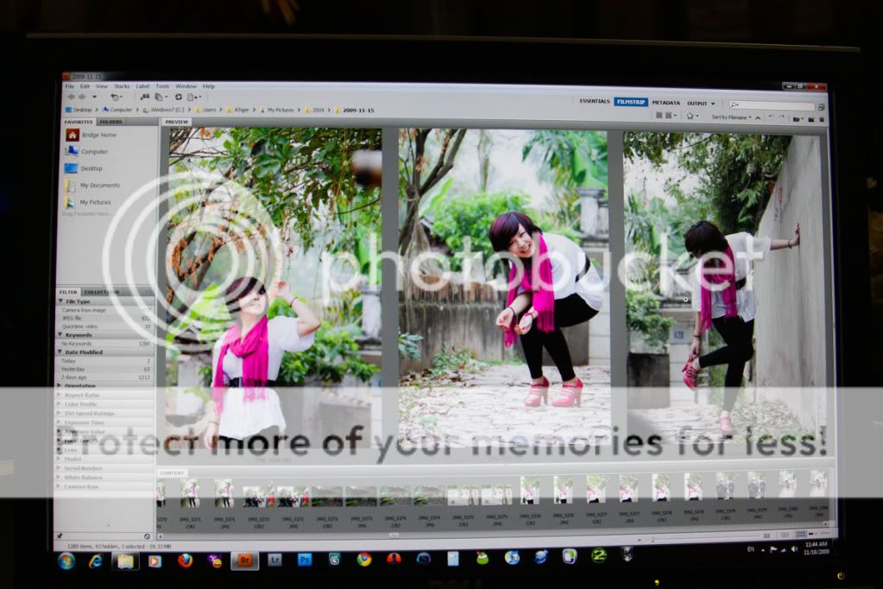
Task: Expand the Aspect Ratio filter section
Action: (x=81, y=395)
